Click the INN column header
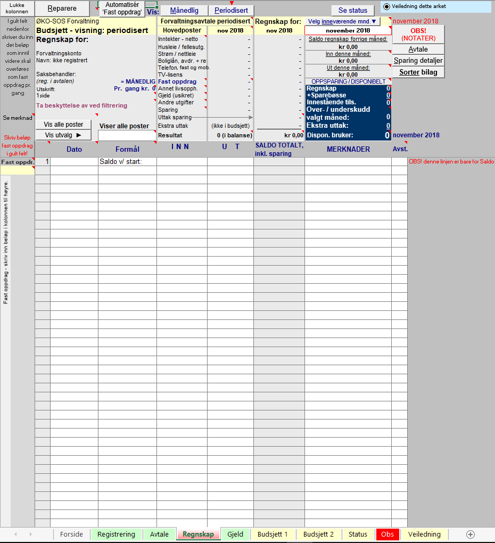495x543 pixels. click(180, 147)
